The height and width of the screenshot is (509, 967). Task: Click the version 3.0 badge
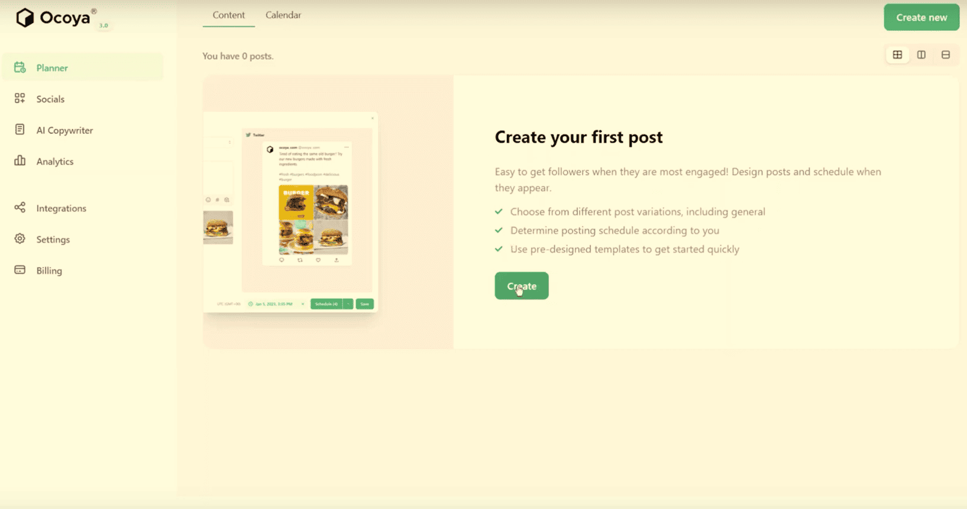[x=104, y=25]
